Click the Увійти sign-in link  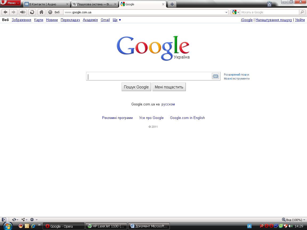(300, 20)
